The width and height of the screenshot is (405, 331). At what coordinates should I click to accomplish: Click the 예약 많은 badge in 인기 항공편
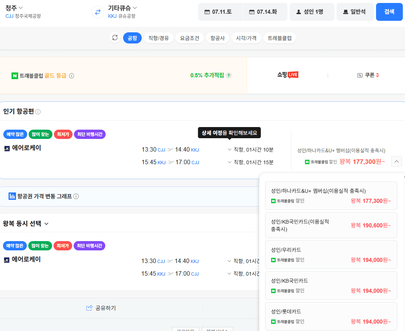click(x=15, y=134)
